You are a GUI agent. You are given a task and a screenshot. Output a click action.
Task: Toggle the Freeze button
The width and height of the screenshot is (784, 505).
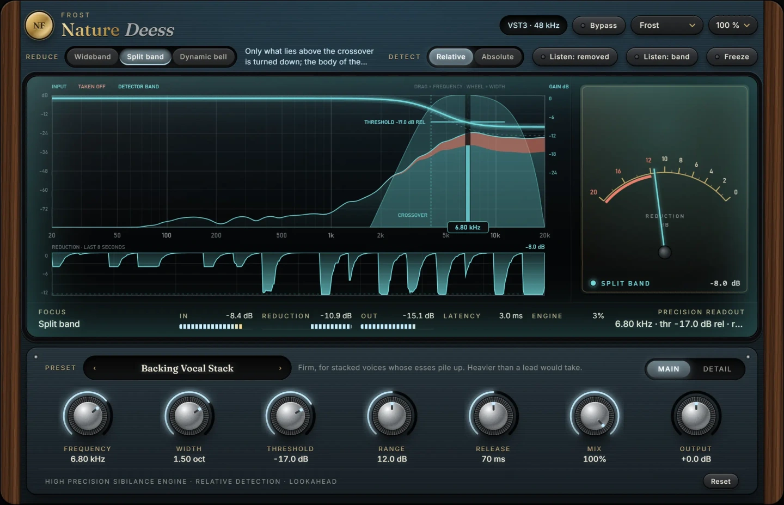[x=732, y=57]
